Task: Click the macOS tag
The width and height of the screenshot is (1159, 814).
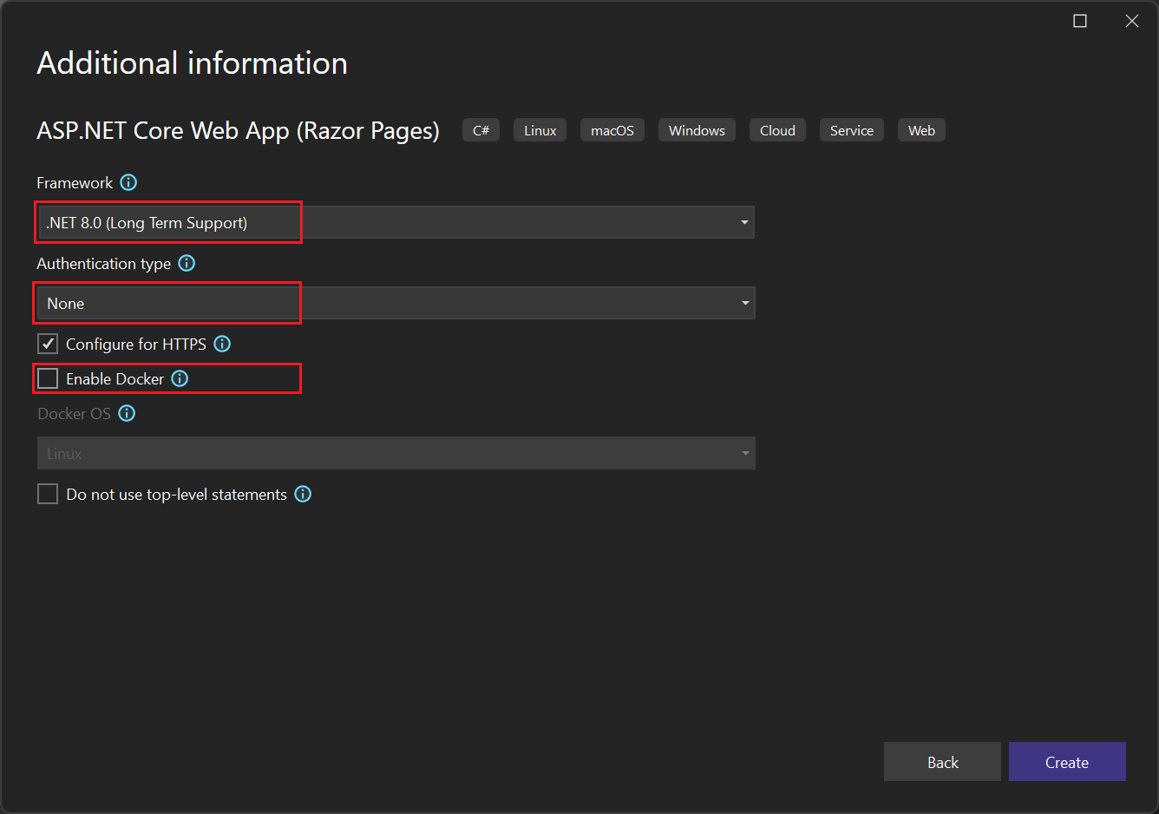Action: click(612, 130)
